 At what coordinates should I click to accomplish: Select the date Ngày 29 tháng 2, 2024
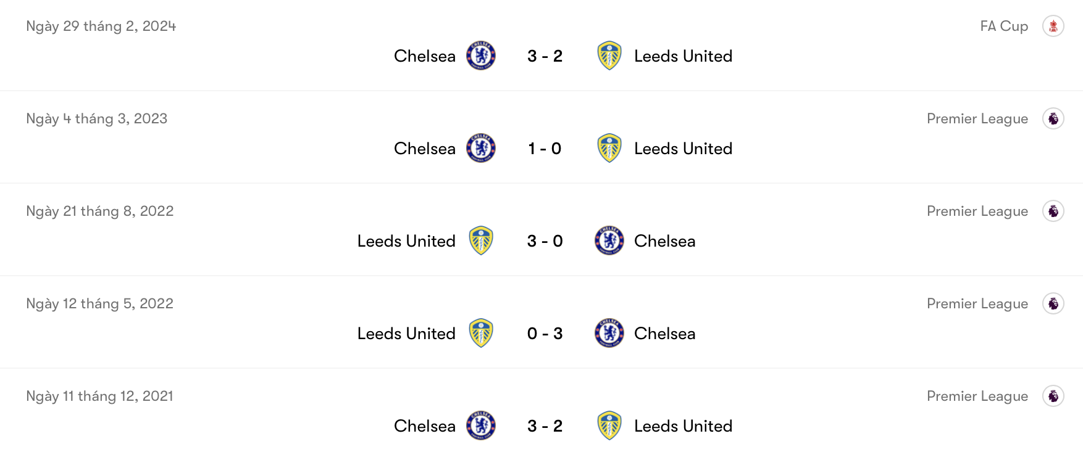[100, 26]
